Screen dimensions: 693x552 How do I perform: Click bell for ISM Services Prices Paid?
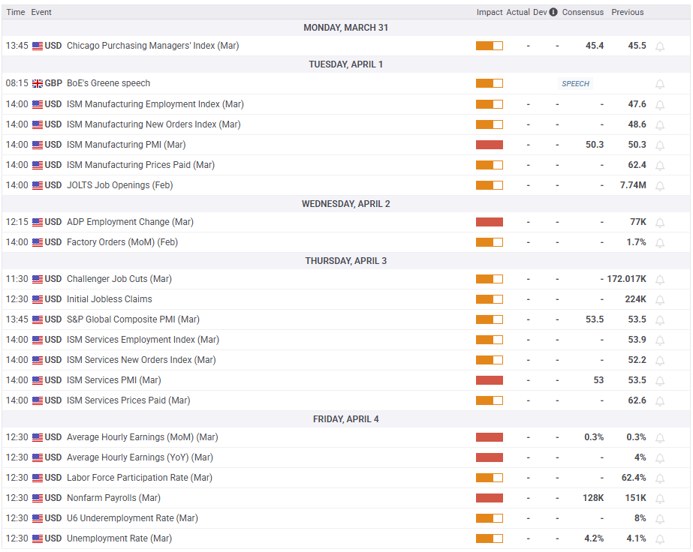coord(660,401)
